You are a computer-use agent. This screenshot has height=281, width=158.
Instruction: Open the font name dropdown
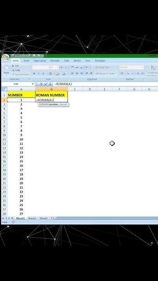(48, 68)
